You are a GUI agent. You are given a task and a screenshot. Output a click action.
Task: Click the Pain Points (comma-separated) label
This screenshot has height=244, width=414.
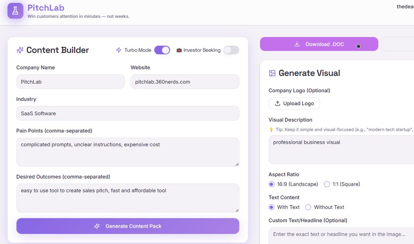coord(54,131)
